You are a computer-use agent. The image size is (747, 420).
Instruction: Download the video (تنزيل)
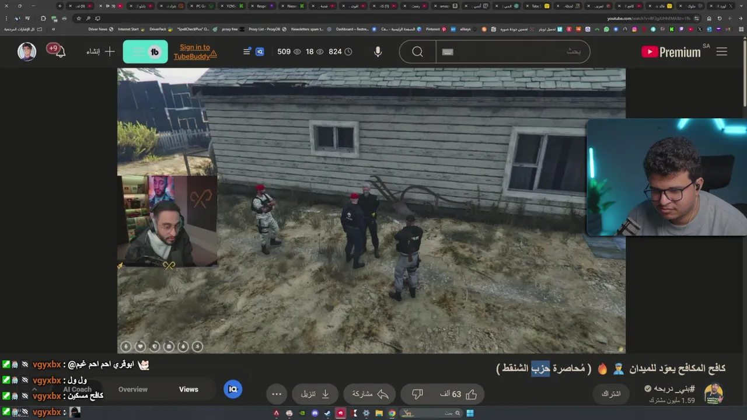tap(315, 394)
